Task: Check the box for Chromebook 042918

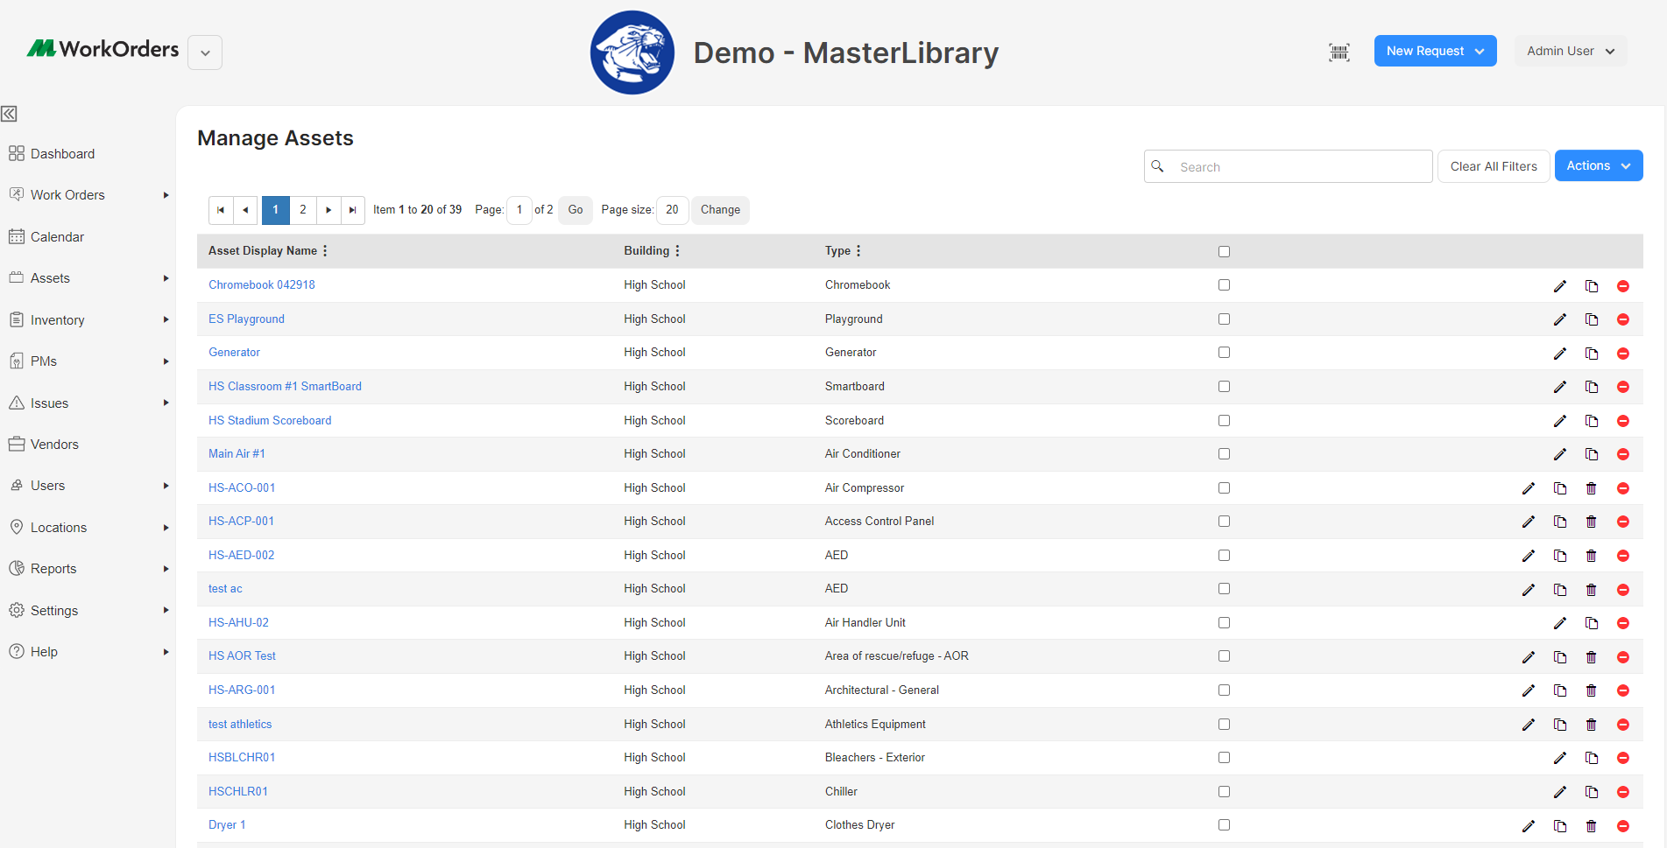Action: tap(1224, 285)
